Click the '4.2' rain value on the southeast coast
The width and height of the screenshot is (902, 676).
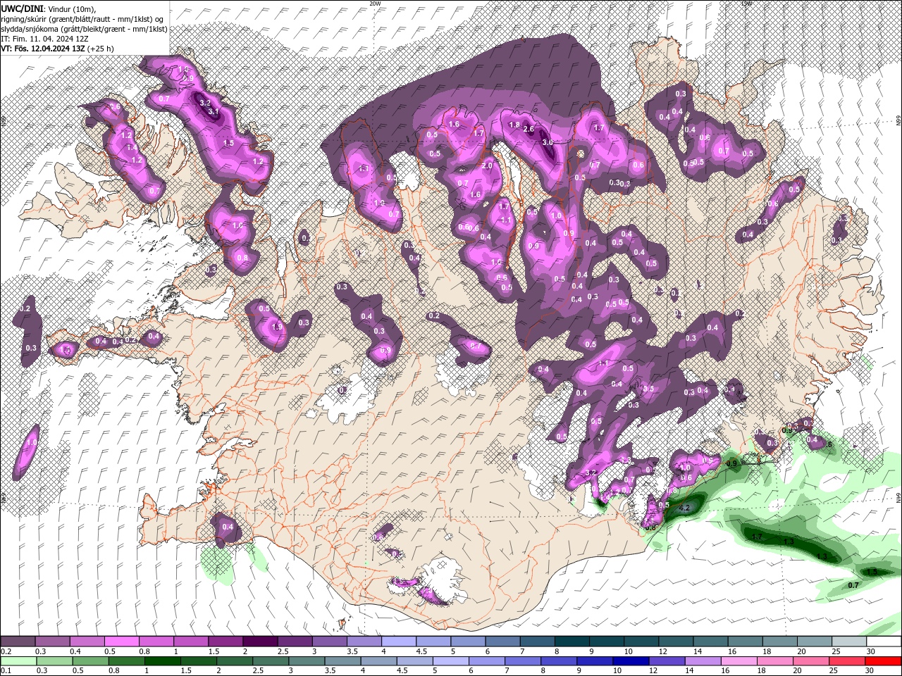(684, 508)
